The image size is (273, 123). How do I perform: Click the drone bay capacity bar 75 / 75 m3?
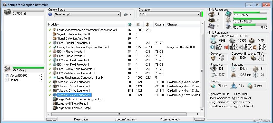[x=28, y=67]
